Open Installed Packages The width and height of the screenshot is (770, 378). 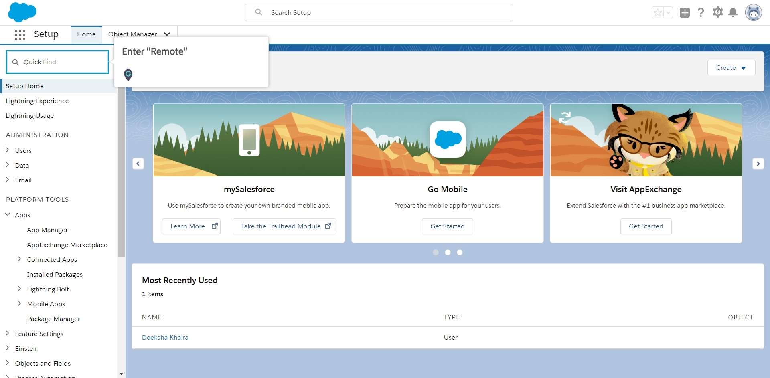55,274
